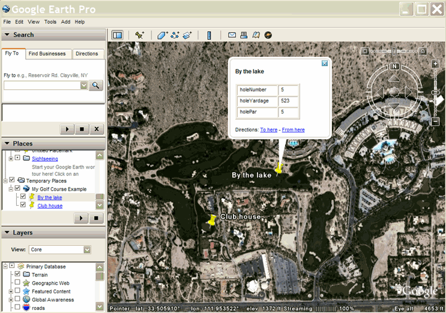446x313 pixels.
Task: Close the By the lake balloon
Action: point(324,63)
